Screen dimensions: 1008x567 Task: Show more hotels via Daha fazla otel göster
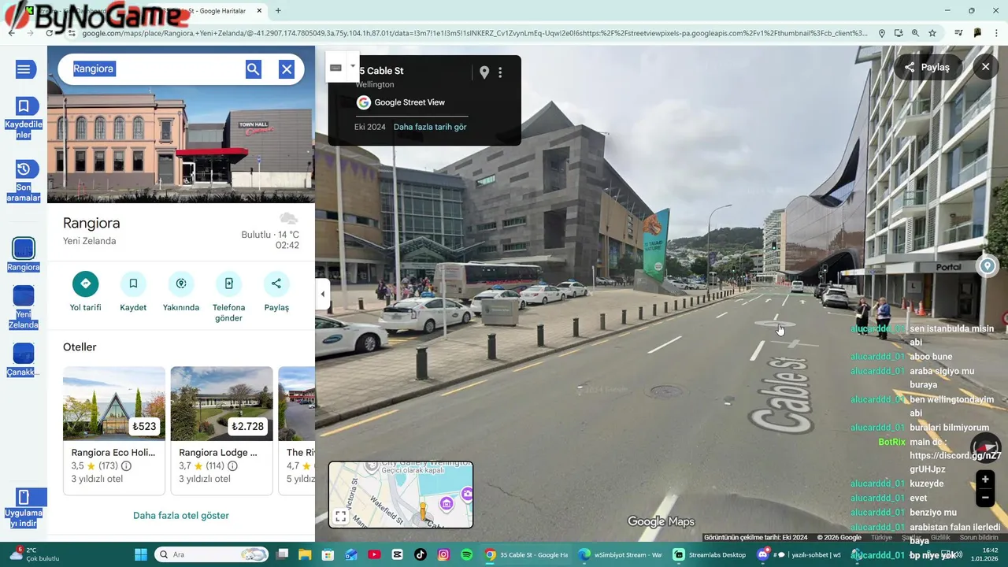pos(181,515)
